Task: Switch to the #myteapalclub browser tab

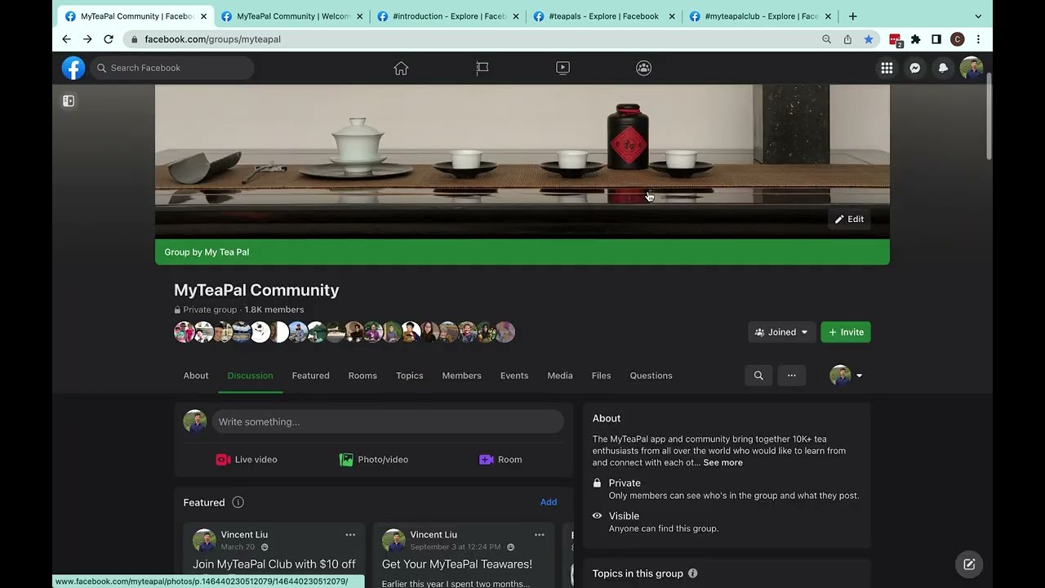Action: [x=760, y=16]
